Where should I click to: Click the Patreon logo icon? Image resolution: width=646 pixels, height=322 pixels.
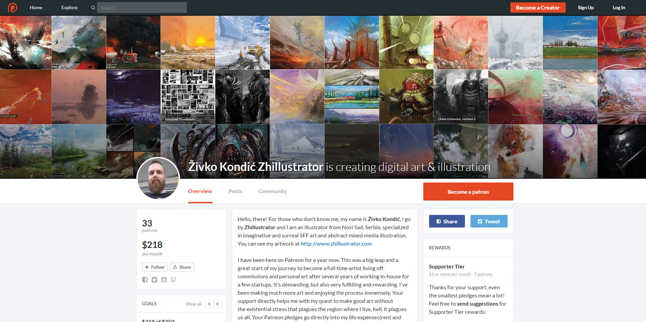click(12, 8)
